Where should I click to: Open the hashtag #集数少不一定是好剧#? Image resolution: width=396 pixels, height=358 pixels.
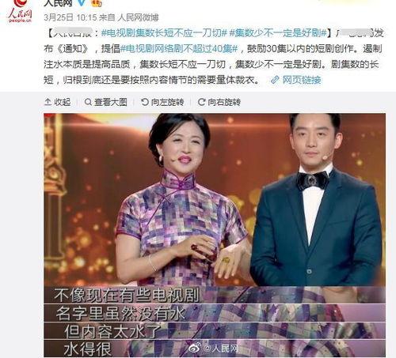click(x=278, y=33)
